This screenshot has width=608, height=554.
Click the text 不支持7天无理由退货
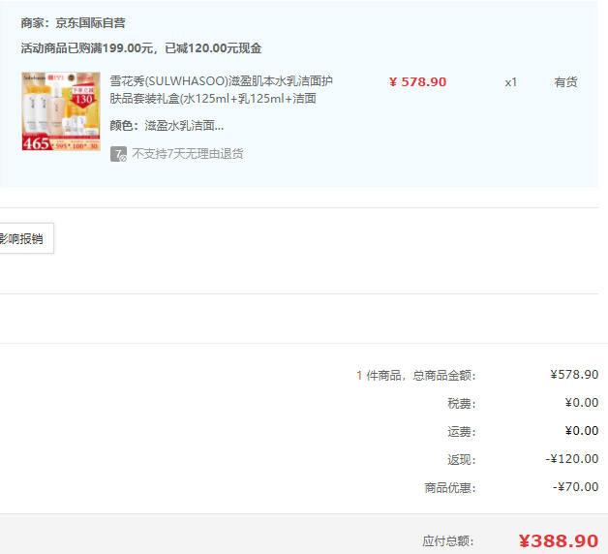click(x=187, y=154)
